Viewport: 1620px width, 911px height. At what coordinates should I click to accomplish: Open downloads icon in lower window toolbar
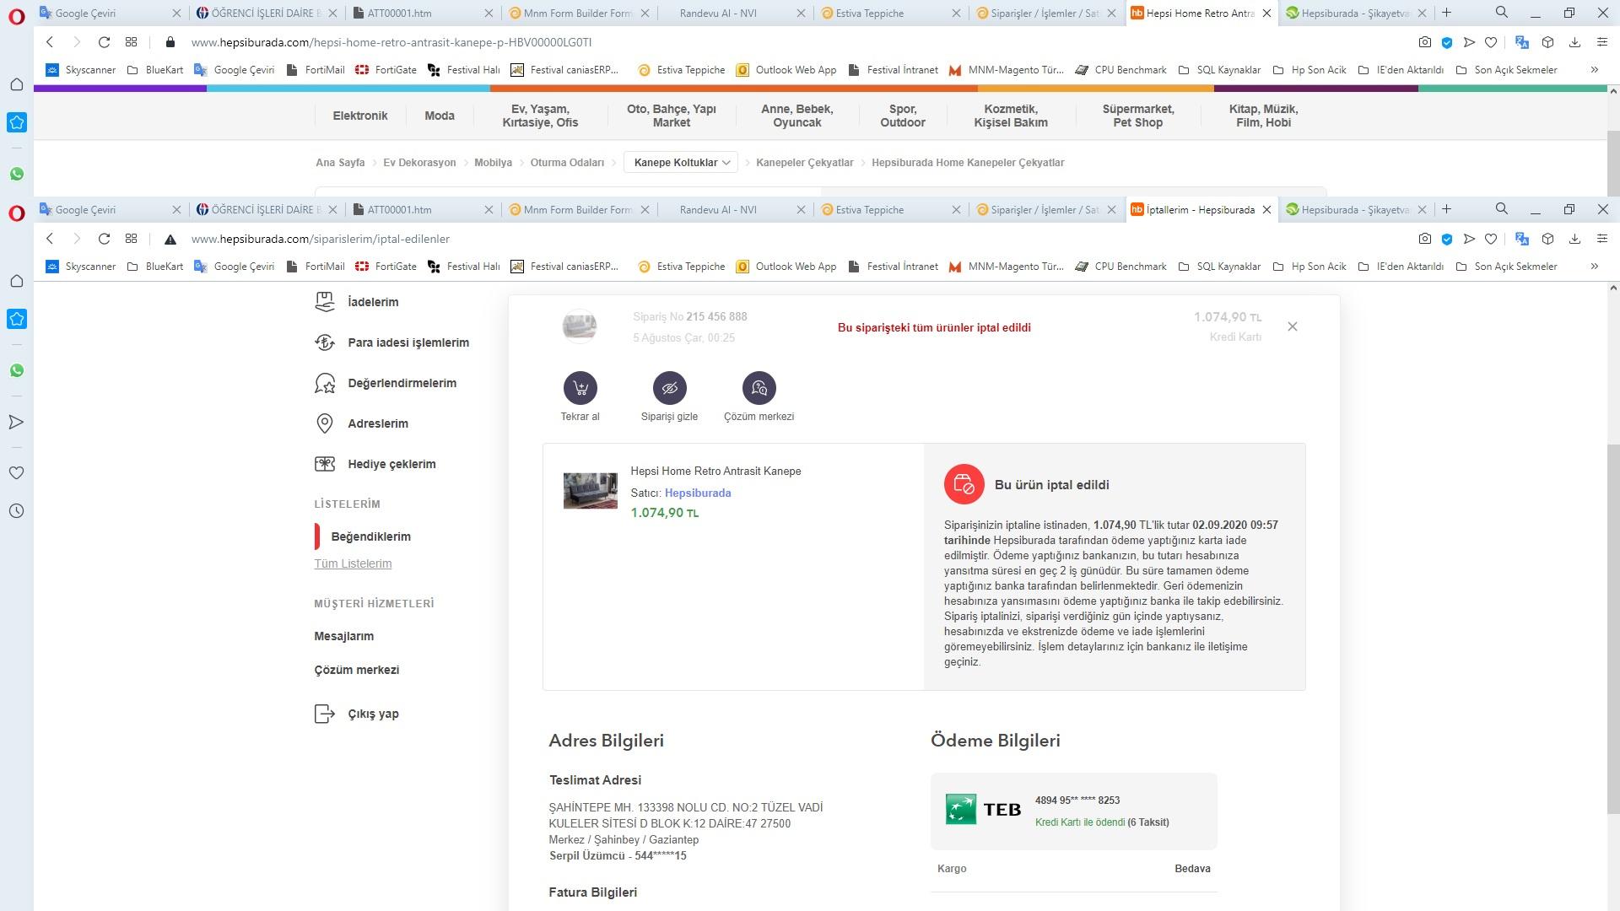(x=1574, y=239)
